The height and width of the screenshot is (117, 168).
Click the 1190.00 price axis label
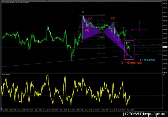point(165,16)
